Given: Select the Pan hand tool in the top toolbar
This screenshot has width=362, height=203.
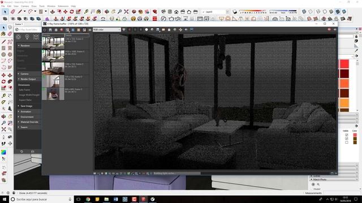Looking at the screenshot, I should point(113,11).
